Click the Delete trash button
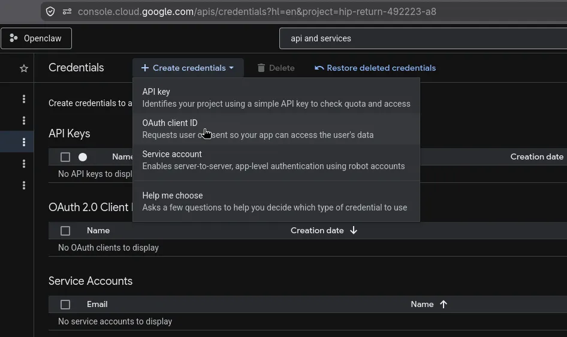The image size is (567, 337). coord(276,68)
